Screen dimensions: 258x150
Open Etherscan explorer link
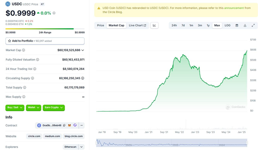coord(70,147)
